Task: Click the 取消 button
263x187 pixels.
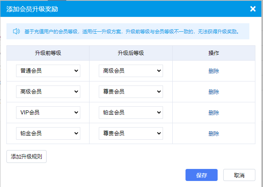Action: pos(239,175)
